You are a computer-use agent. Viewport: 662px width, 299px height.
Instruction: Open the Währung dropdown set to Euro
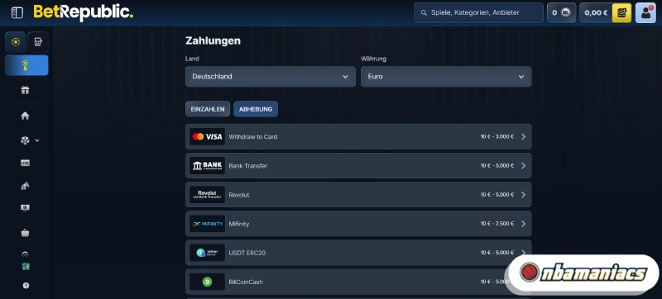tap(446, 77)
